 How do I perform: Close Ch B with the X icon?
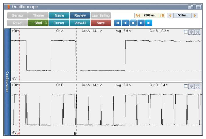[197, 86]
